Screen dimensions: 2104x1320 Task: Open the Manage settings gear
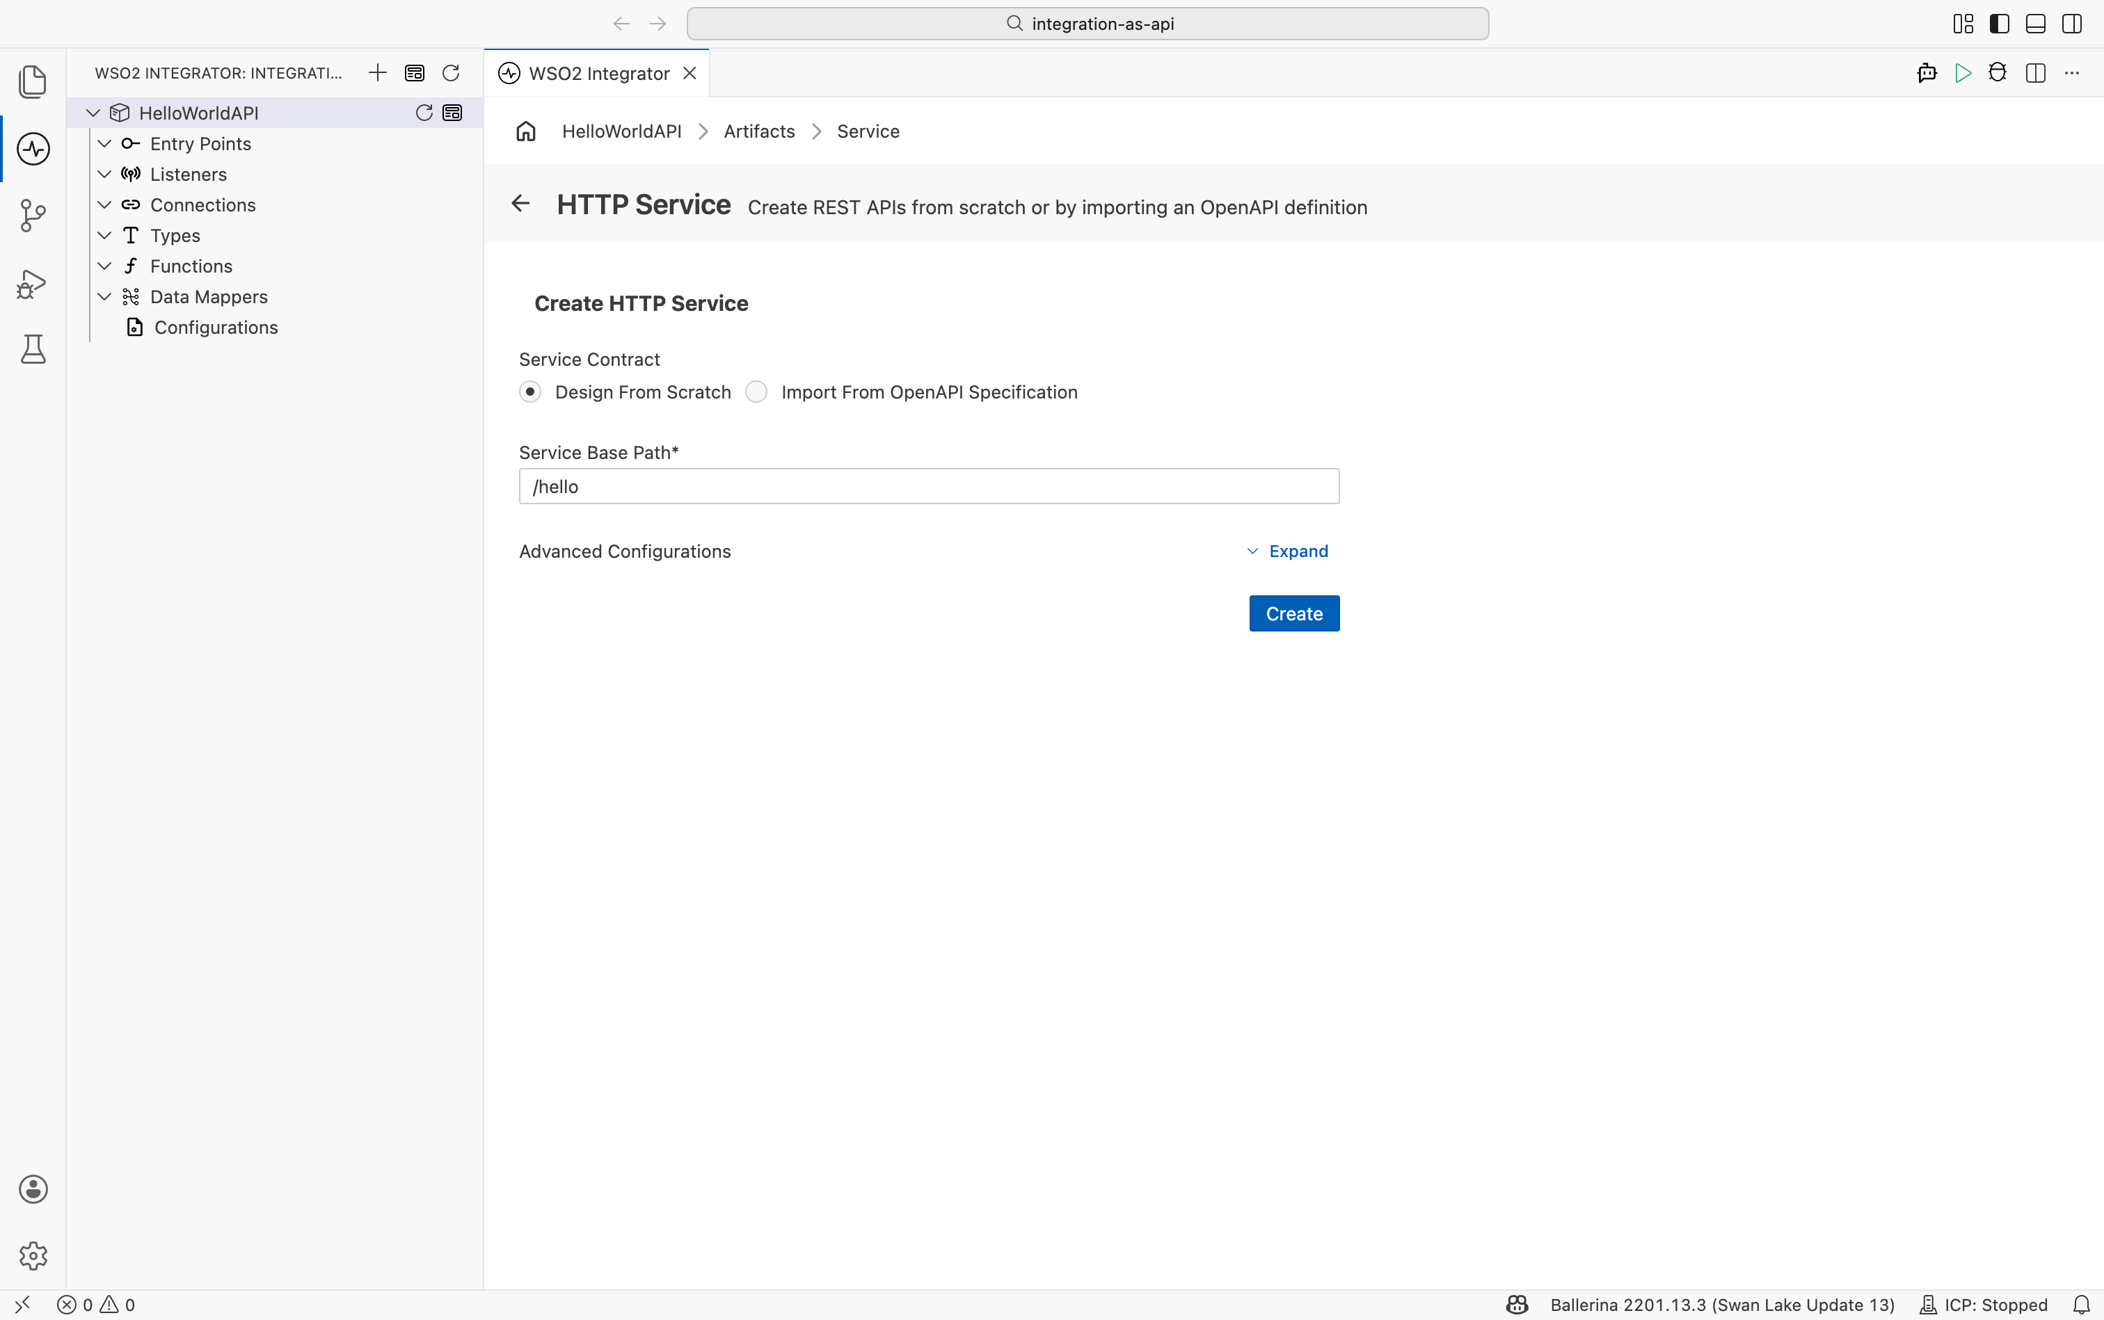click(33, 1255)
